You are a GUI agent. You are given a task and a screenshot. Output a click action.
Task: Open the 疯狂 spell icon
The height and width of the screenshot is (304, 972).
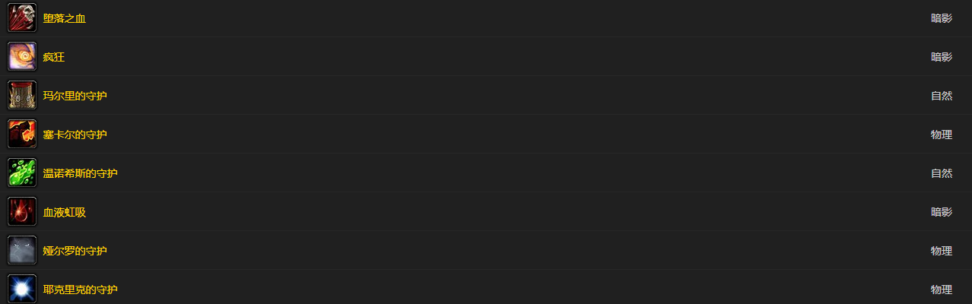22,56
